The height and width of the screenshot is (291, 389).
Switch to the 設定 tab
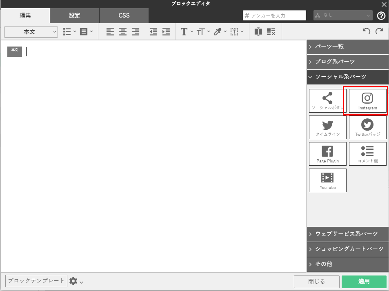pos(74,16)
